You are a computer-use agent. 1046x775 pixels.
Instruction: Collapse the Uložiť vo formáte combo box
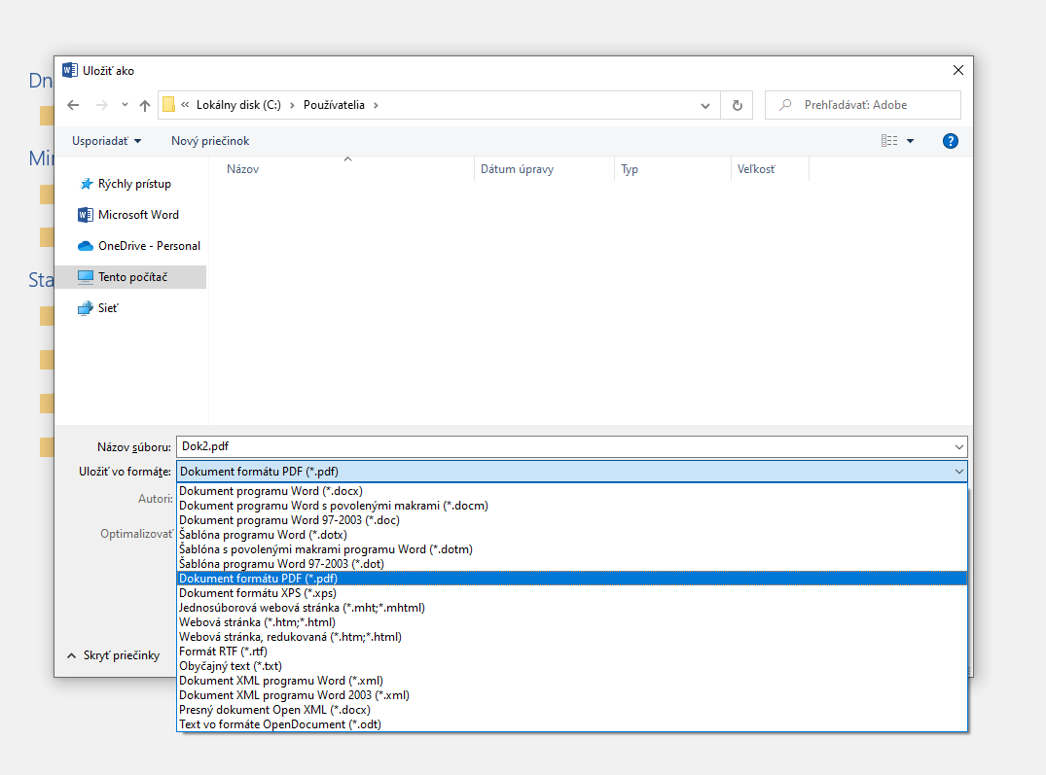[959, 472]
